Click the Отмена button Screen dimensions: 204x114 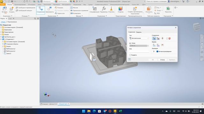coord(162,60)
